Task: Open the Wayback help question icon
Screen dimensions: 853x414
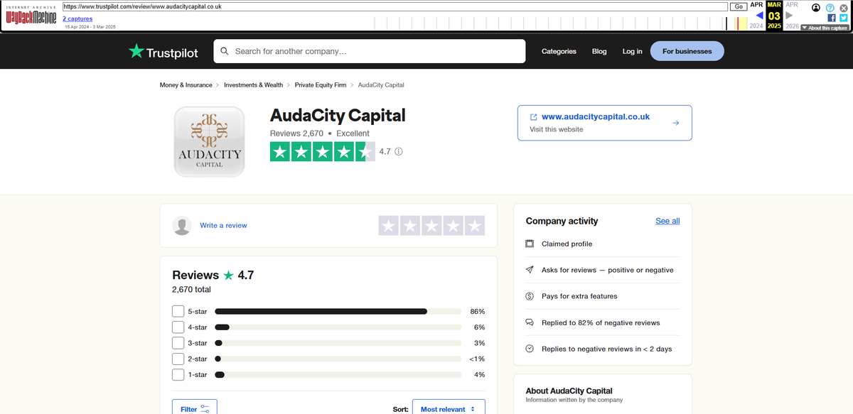Action: coord(830,7)
